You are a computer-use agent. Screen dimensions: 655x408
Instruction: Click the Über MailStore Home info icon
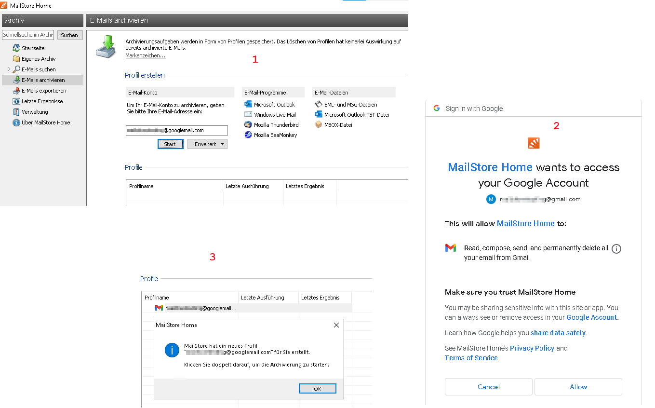[x=16, y=122]
